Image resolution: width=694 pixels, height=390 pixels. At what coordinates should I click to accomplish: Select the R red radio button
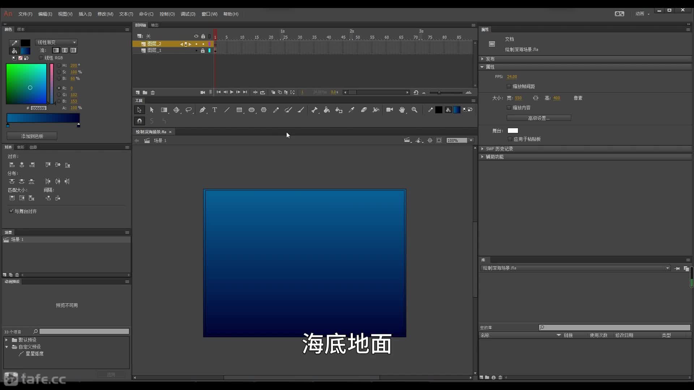[59, 88]
